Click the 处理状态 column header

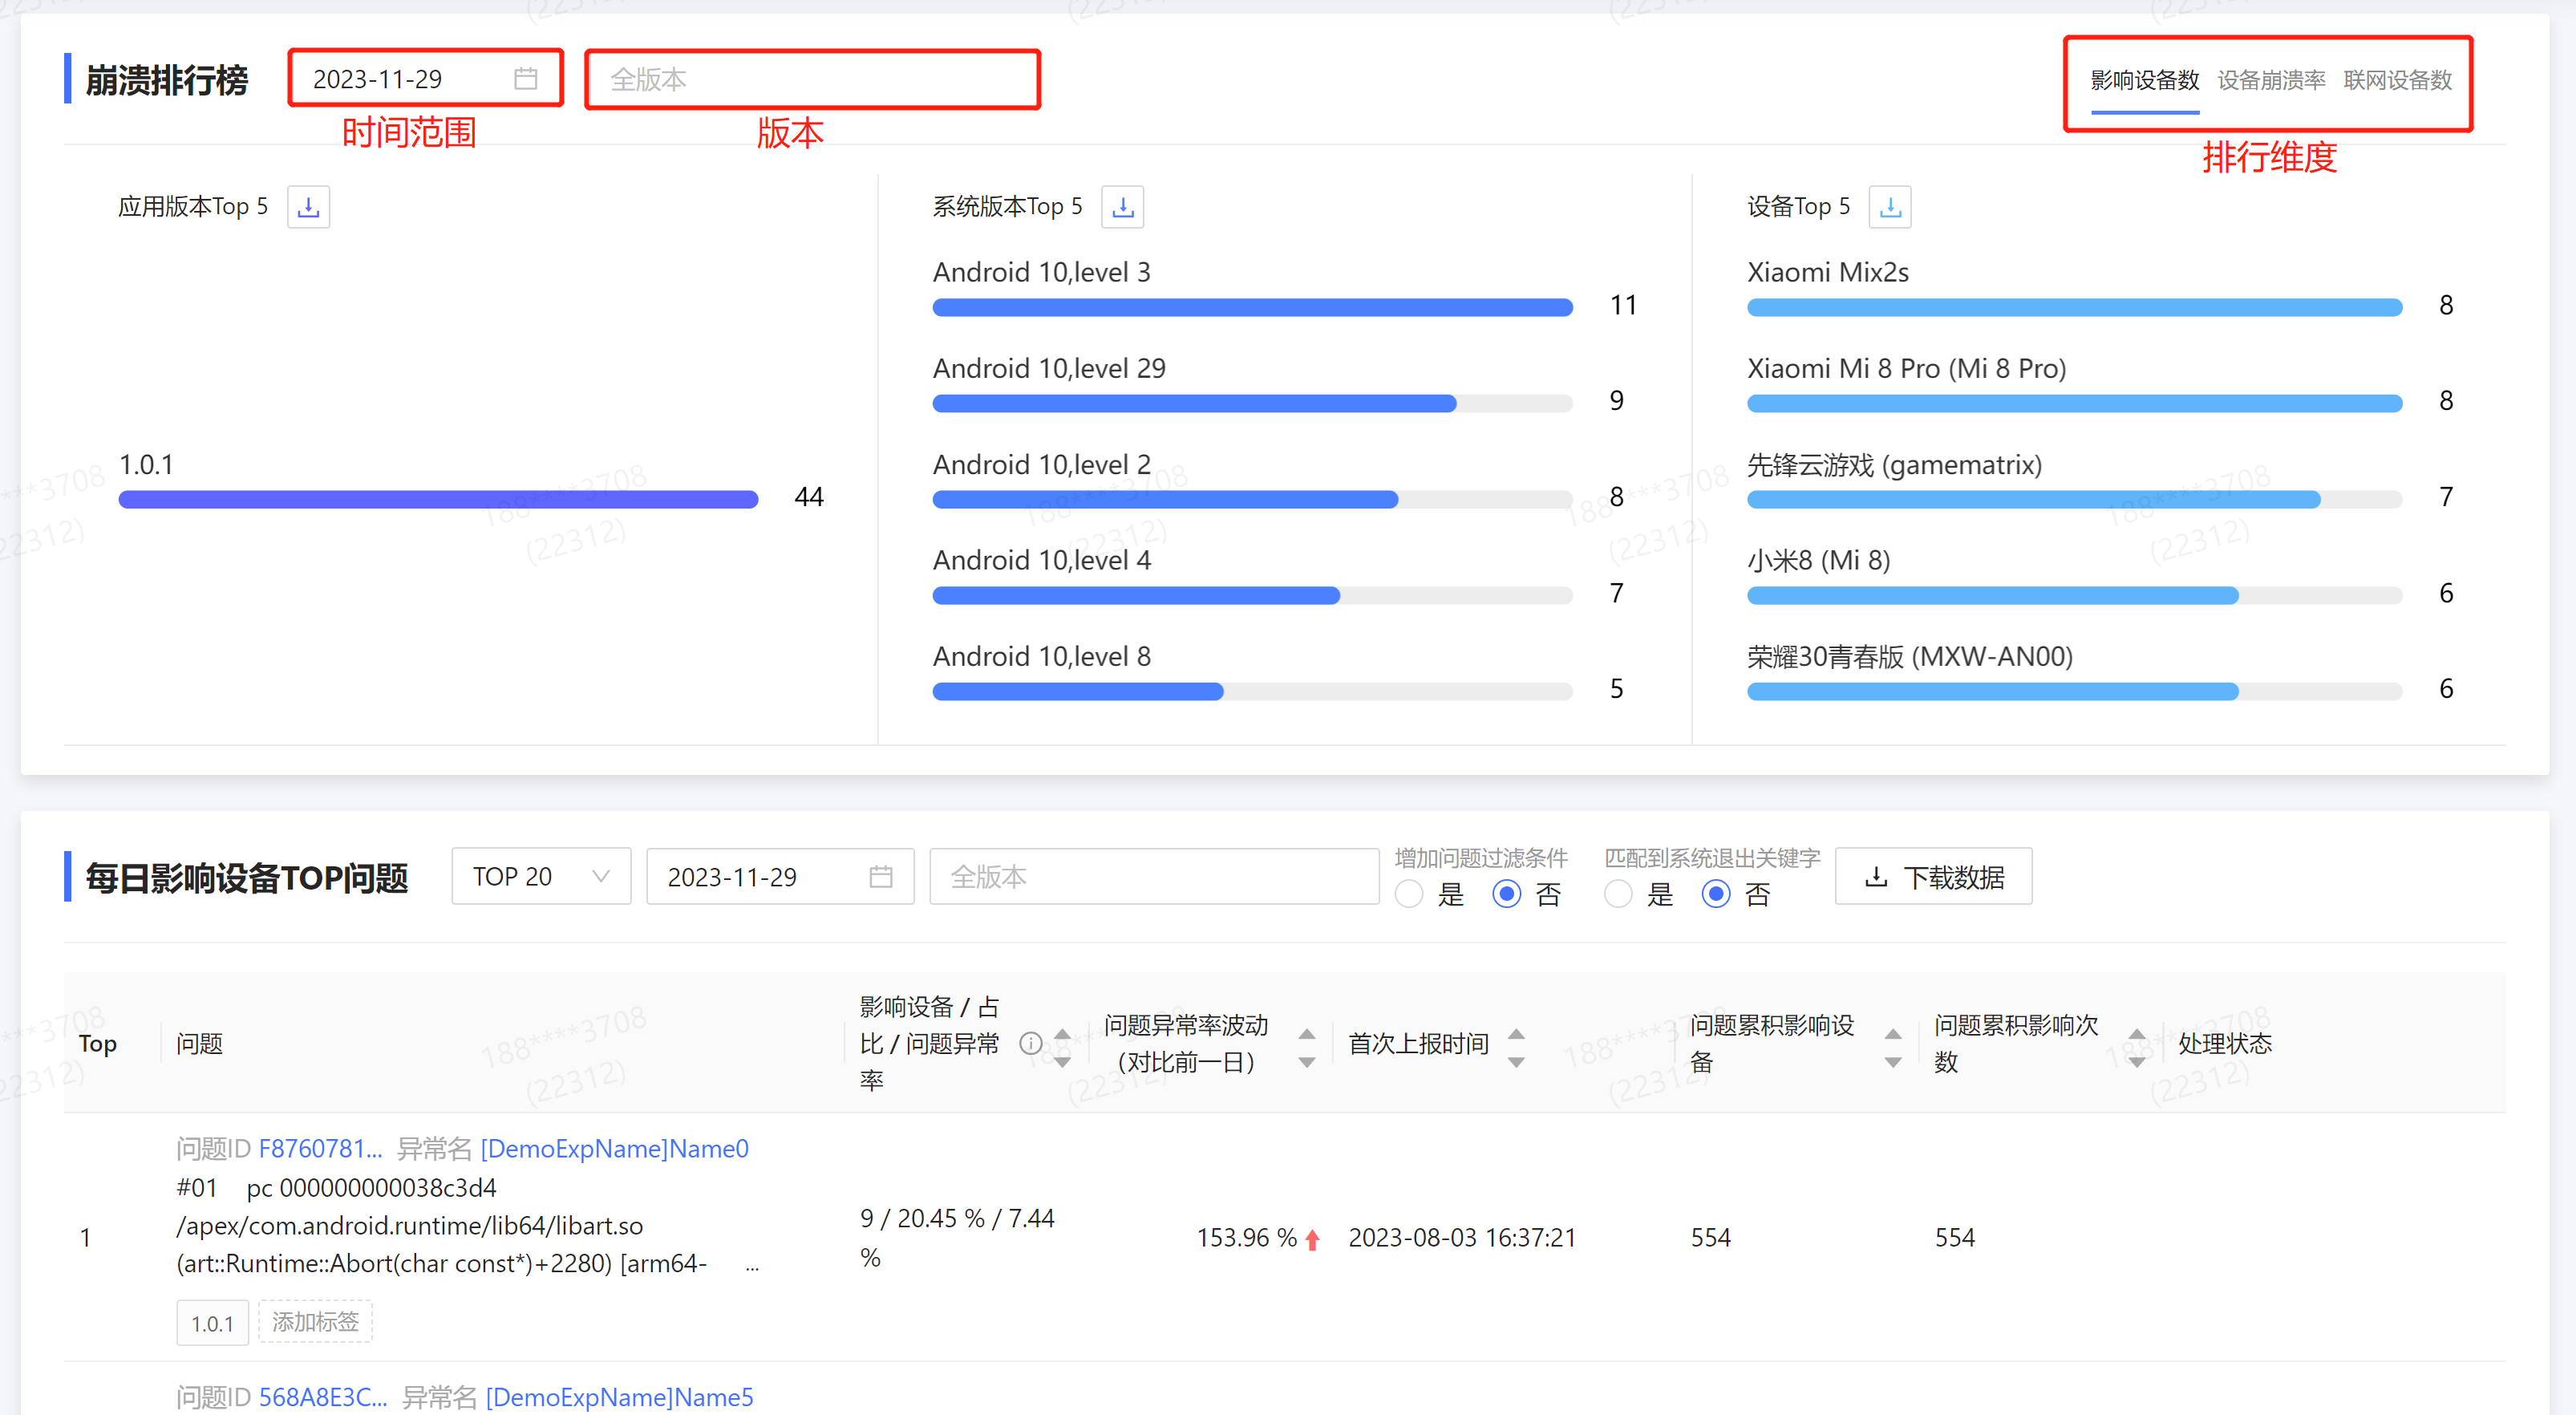(2224, 1044)
